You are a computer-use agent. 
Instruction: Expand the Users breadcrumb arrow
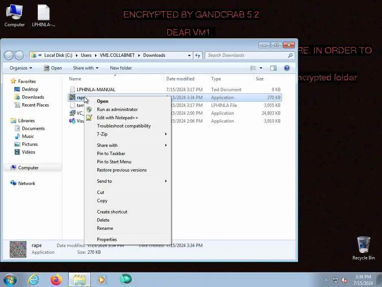point(96,55)
